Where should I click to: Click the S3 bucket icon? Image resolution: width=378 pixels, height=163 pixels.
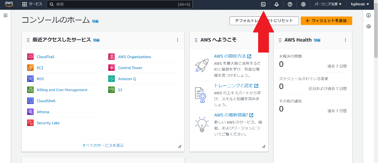pyautogui.click(x=112, y=90)
